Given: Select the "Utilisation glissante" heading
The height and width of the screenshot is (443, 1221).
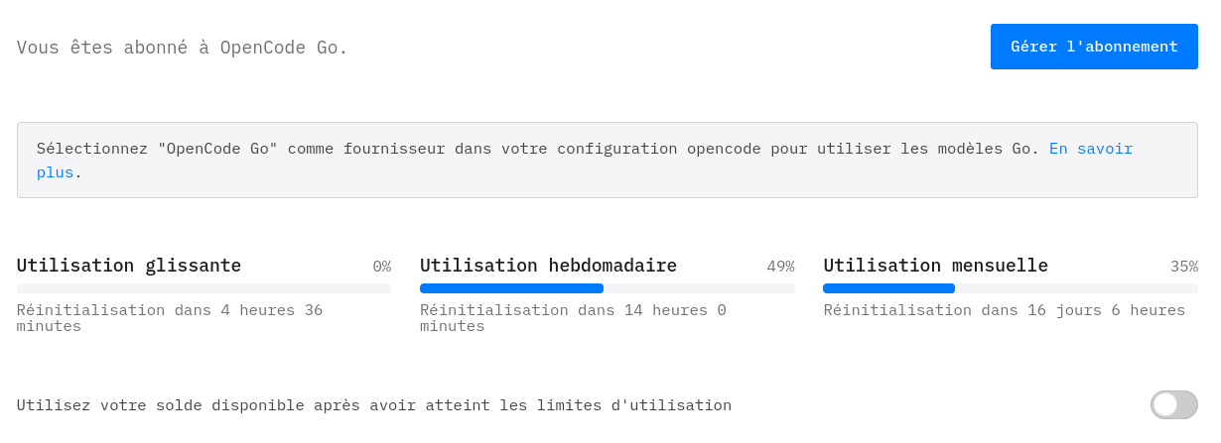Looking at the screenshot, I should [x=129, y=266].
